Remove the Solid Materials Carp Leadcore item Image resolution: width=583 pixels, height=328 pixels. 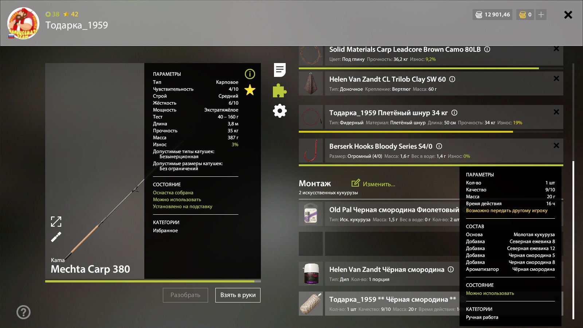556,49
